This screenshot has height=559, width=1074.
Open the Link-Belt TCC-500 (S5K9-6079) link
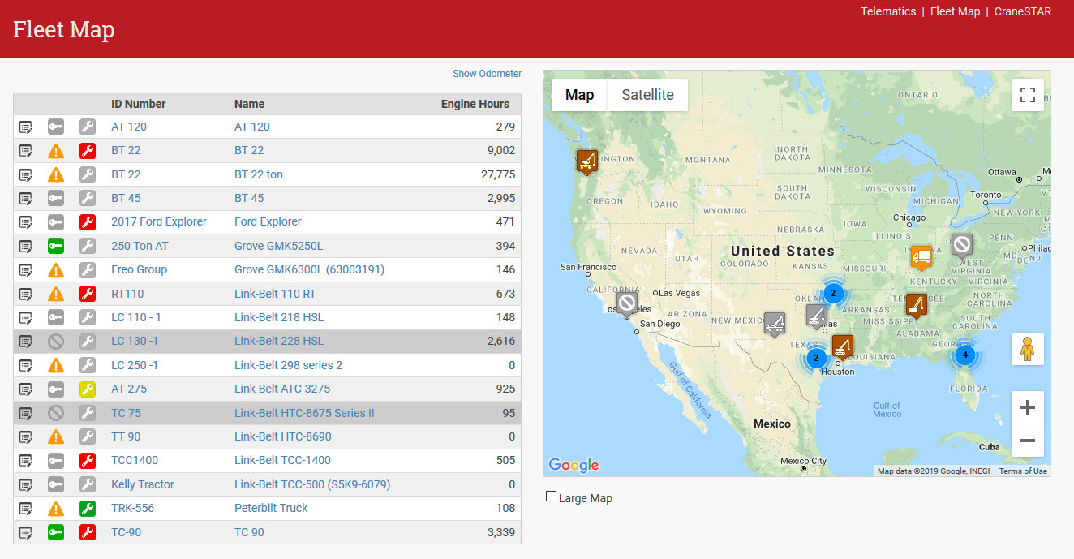point(312,484)
